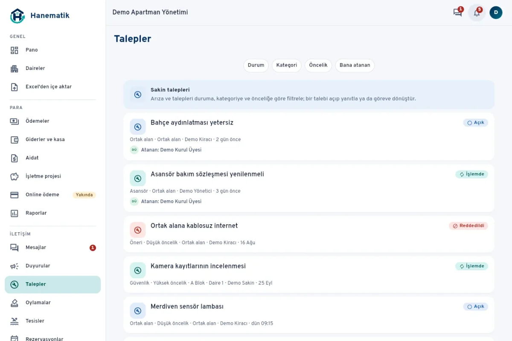The image size is (512, 341).
Task: Click assignee avatar on Bahçe aydınlatması request
Action: coord(134,150)
